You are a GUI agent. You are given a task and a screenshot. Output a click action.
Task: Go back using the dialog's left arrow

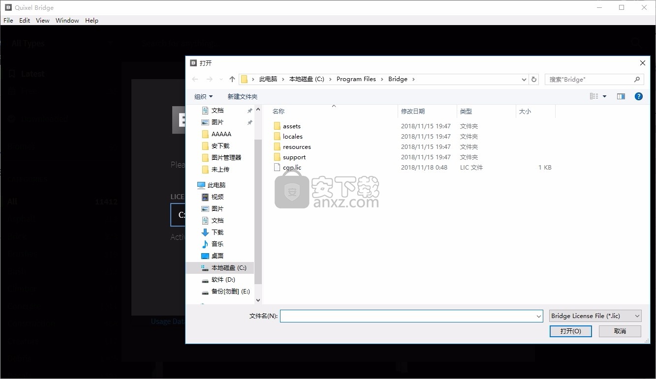pyautogui.click(x=195, y=79)
